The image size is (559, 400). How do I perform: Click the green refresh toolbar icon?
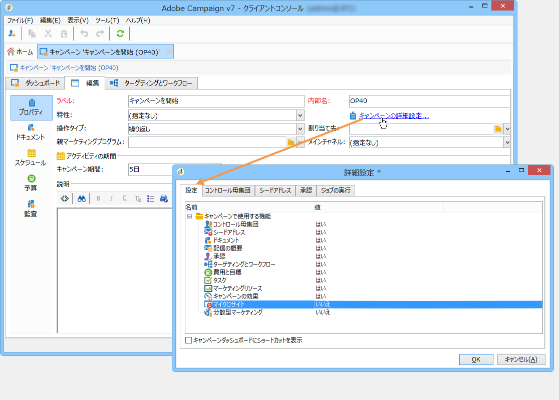pyautogui.click(x=120, y=33)
